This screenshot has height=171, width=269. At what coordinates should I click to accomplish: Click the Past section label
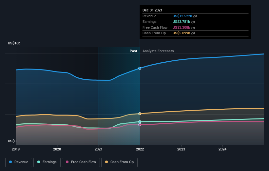(133, 51)
